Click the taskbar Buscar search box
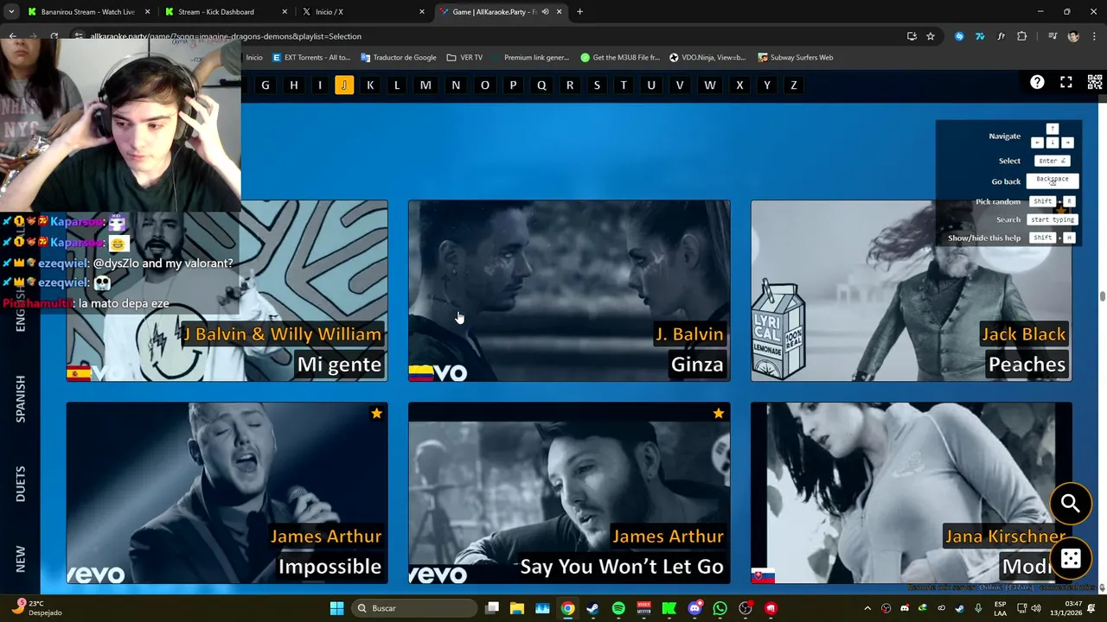Viewport: 1107px width, 622px height. (x=413, y=608)
